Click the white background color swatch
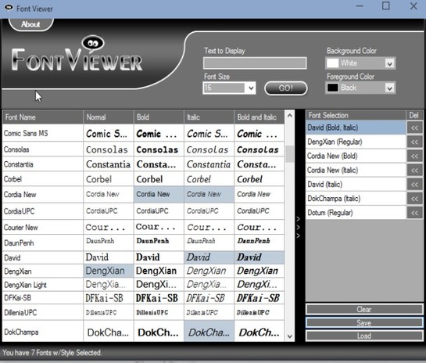The height and width of the screenshot is (363, 426). [x=332, y=63]
